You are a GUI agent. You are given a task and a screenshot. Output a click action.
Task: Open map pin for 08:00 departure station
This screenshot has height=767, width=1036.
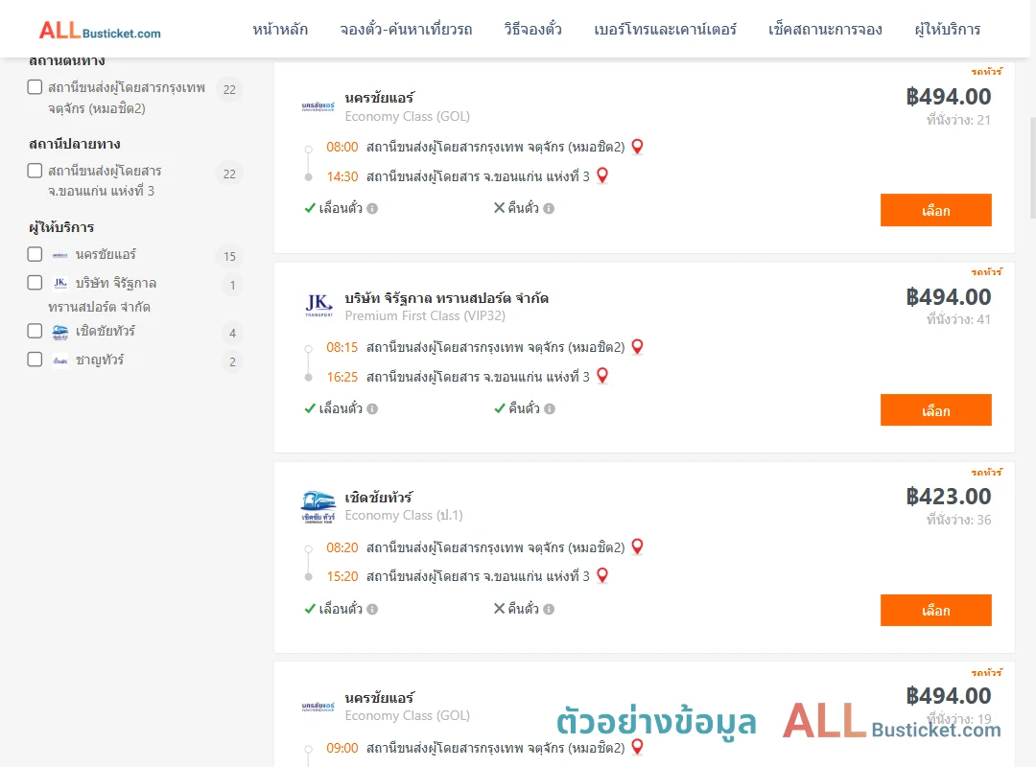(638, 147)
